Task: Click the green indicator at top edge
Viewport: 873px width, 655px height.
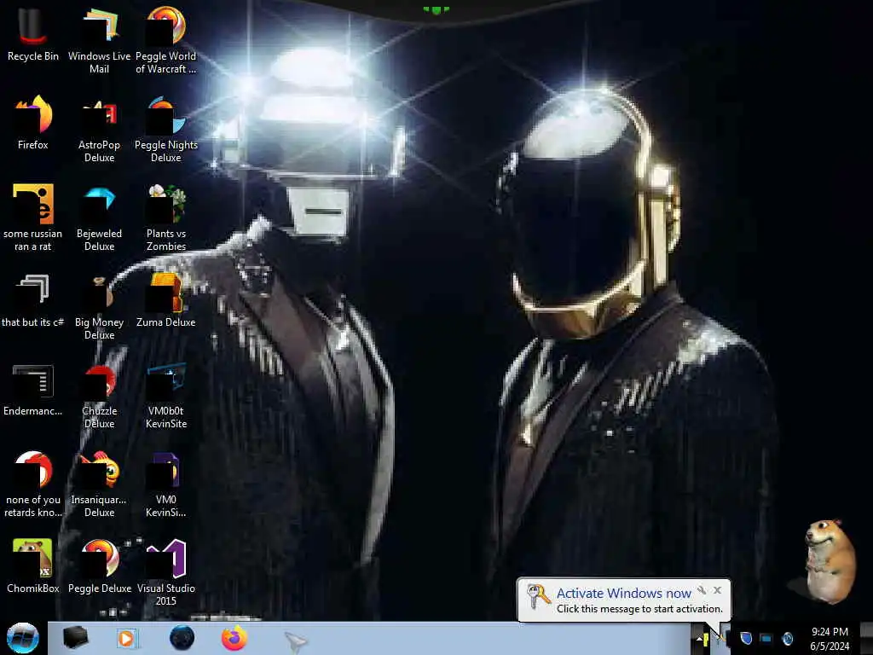Action: click(436, 9)
